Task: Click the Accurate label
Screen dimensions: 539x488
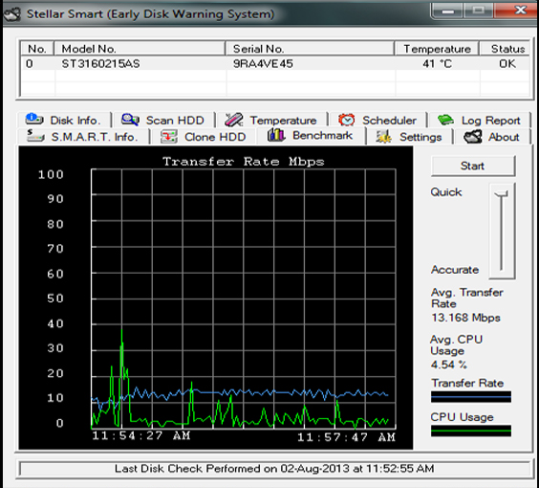Action: pos(455,270)
